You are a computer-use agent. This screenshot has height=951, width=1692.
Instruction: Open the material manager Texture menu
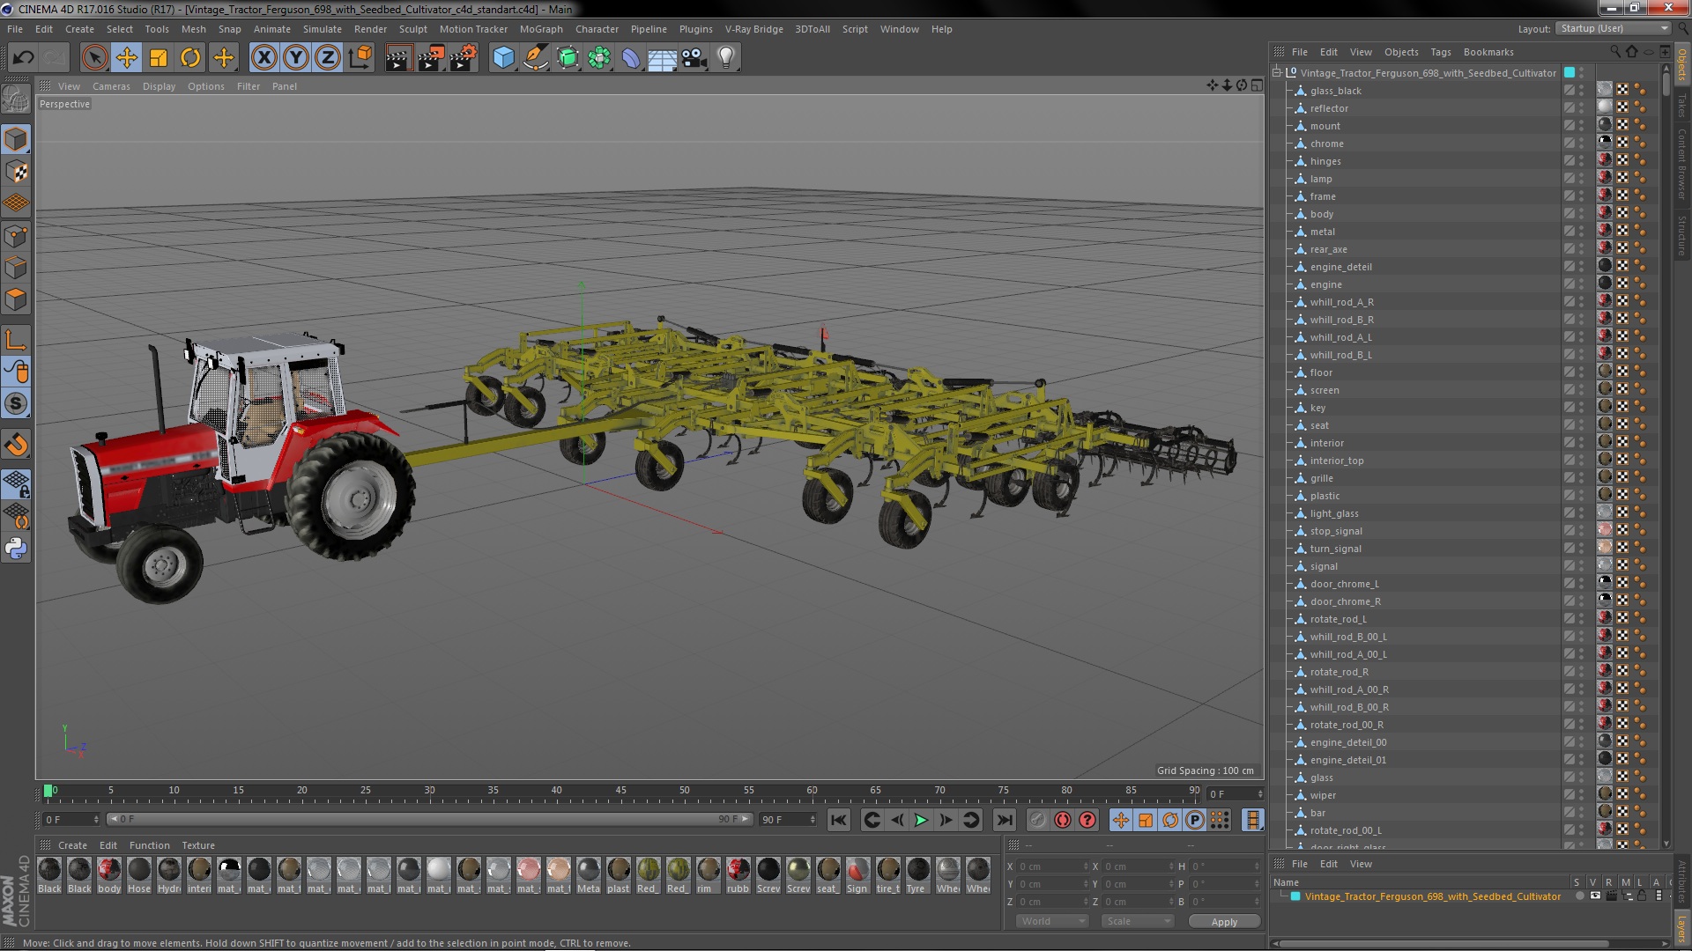click(198, 845)
